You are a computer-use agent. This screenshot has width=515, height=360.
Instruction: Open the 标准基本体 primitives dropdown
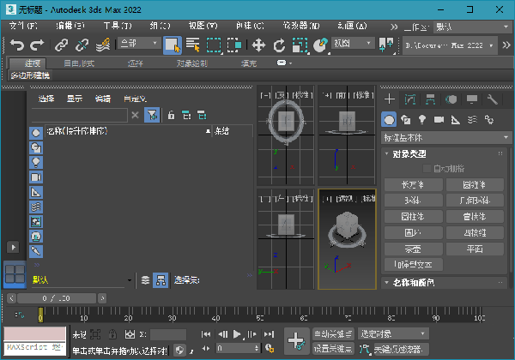[445, 137]
